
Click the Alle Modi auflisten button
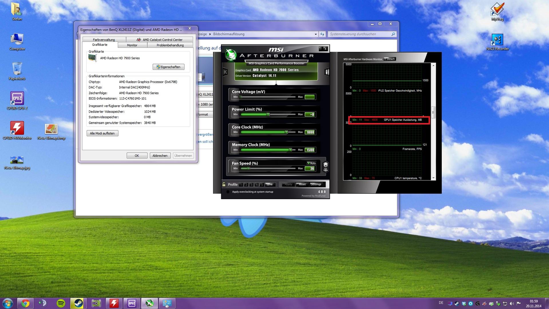click(102, 133)
